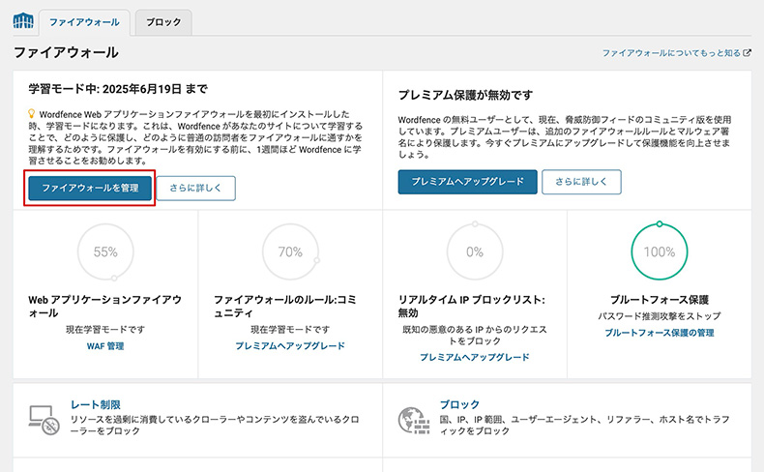764x472 pixels.
Task: Click the プレミアムへアップグレード blue button
Action: [467, 182]
